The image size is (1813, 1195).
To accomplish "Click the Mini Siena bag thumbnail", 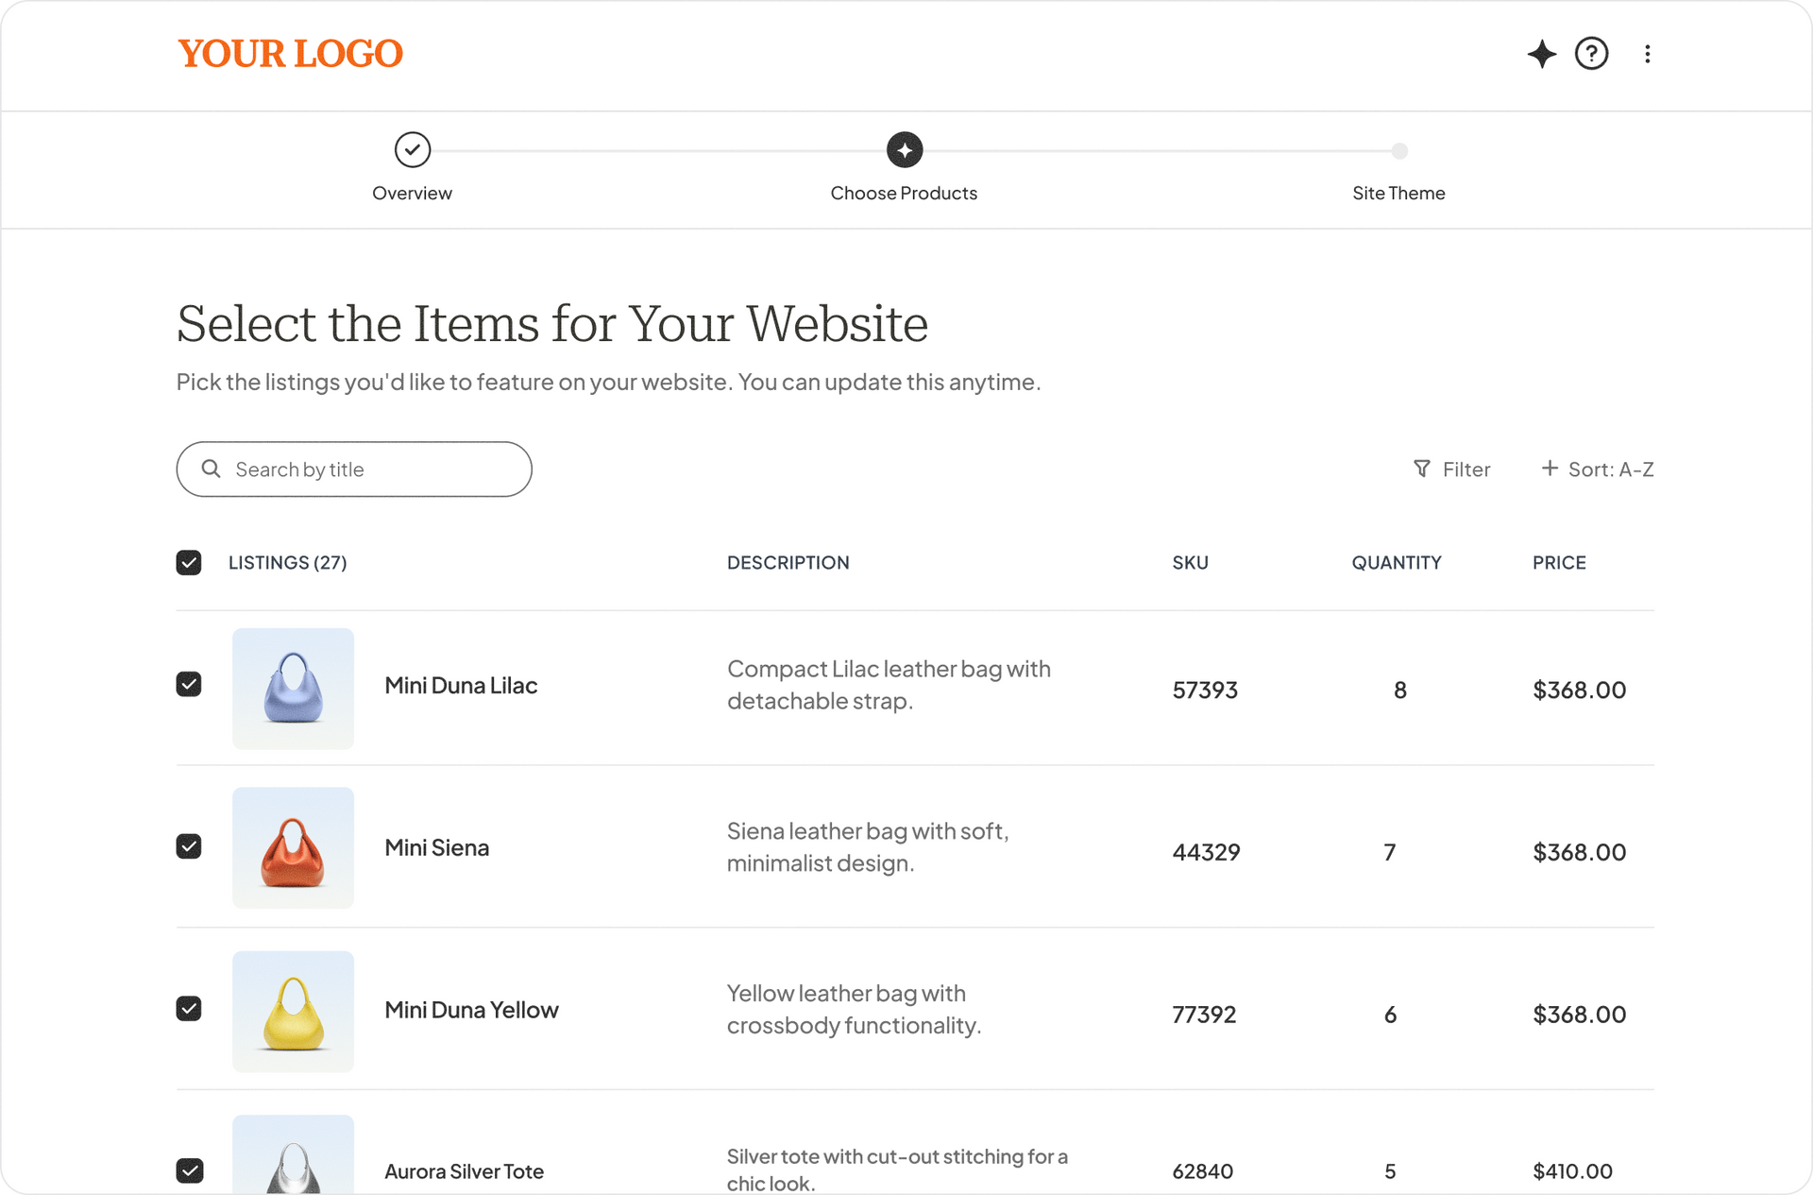I will 293,847.
